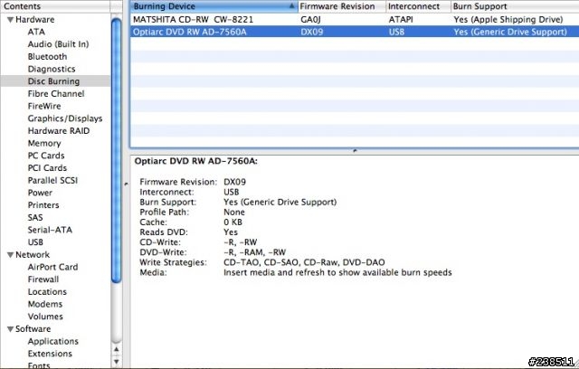579x369 pixels.
Task: Click sidebar scroll up arrow
Action: (117, 349)
